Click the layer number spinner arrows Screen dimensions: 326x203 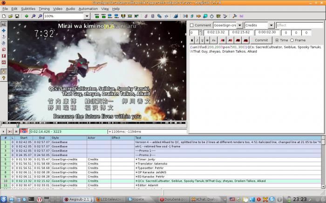pos(200,33)
